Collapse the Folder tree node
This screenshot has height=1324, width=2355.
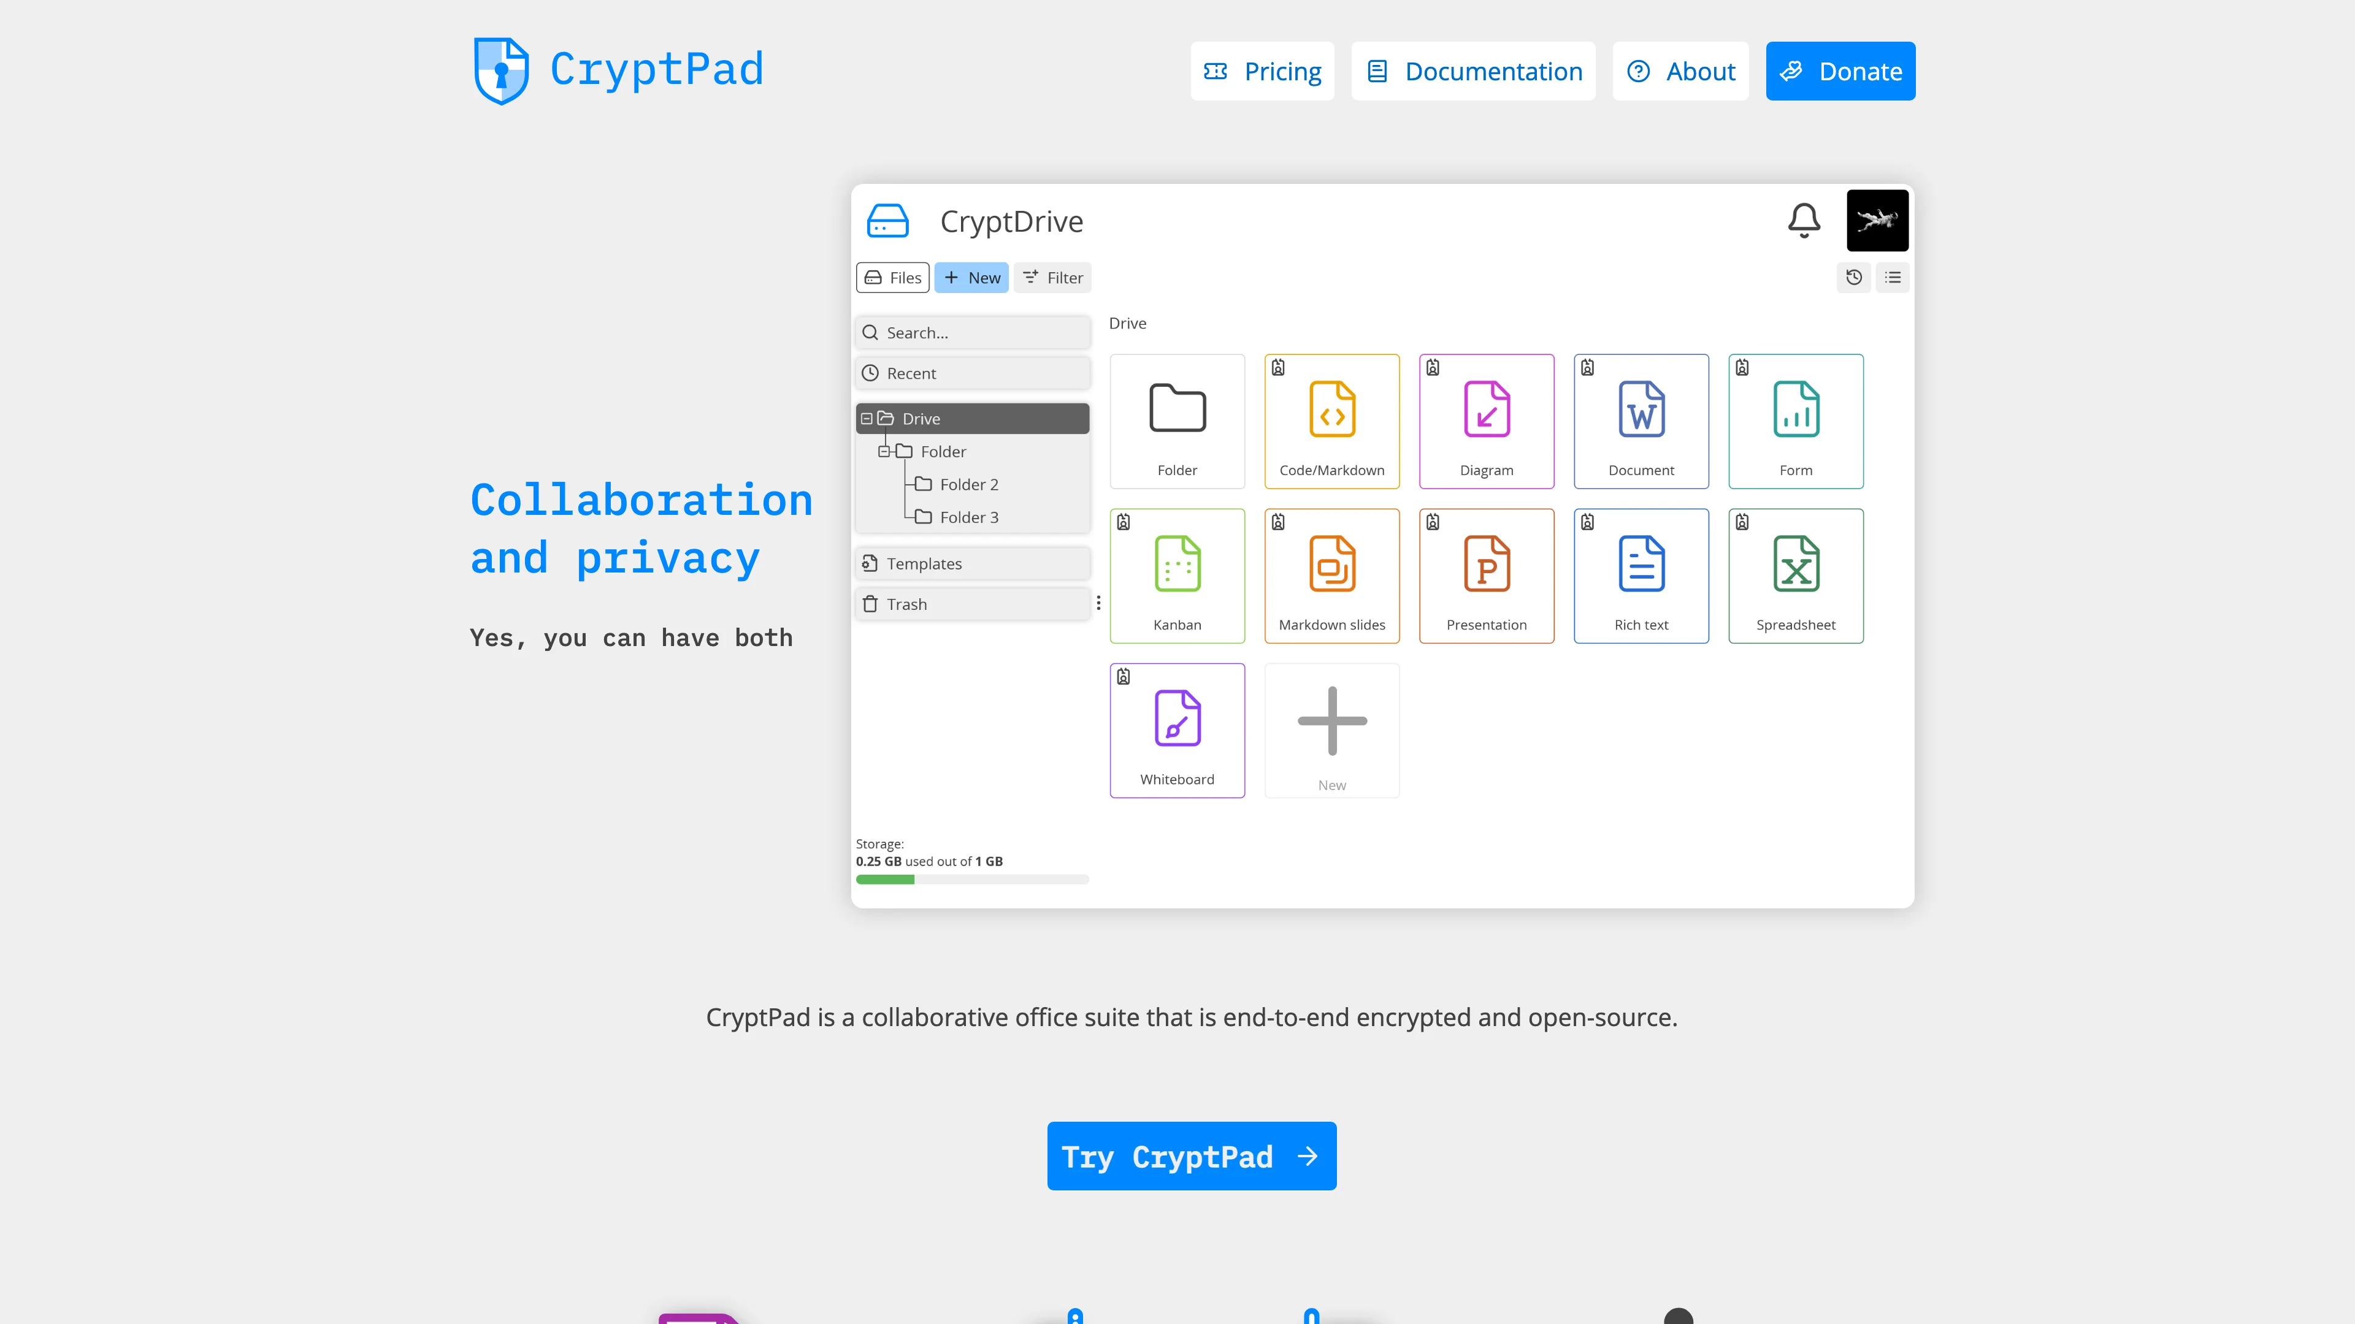point(884,451)
